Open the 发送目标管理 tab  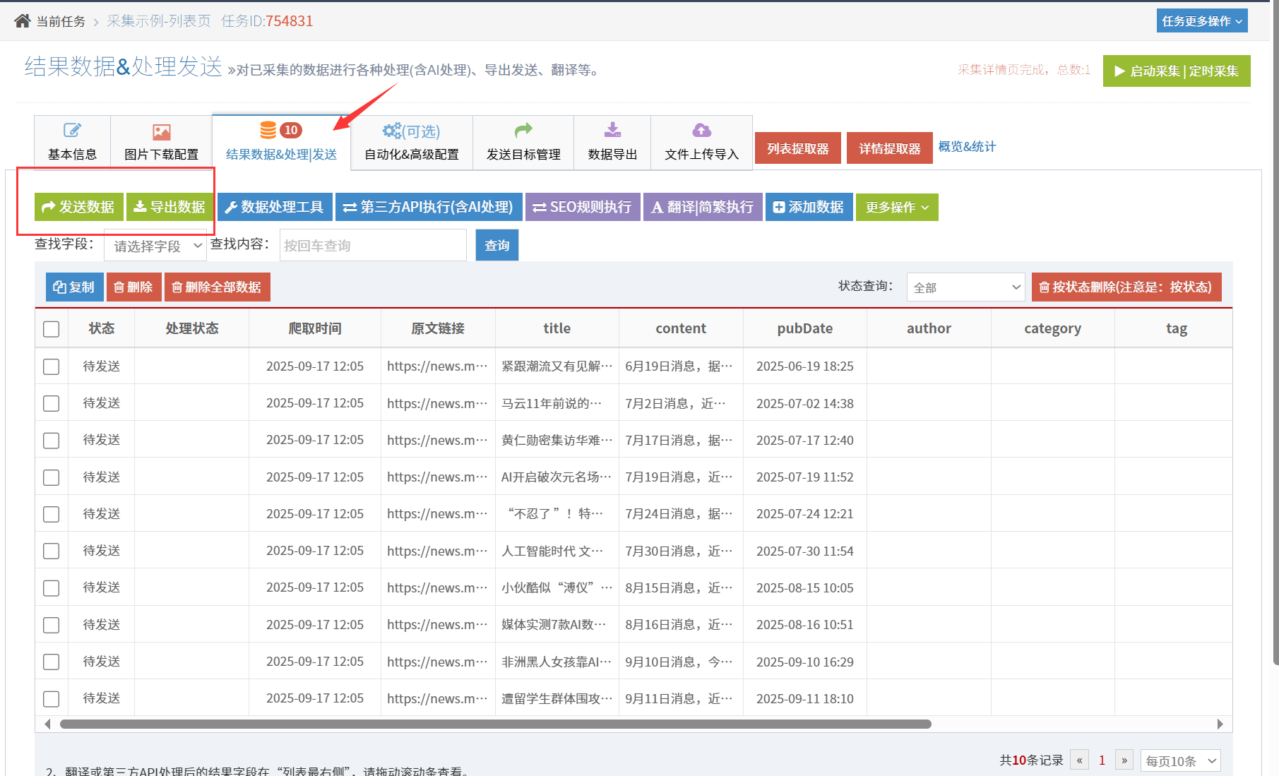coord(523,141)
